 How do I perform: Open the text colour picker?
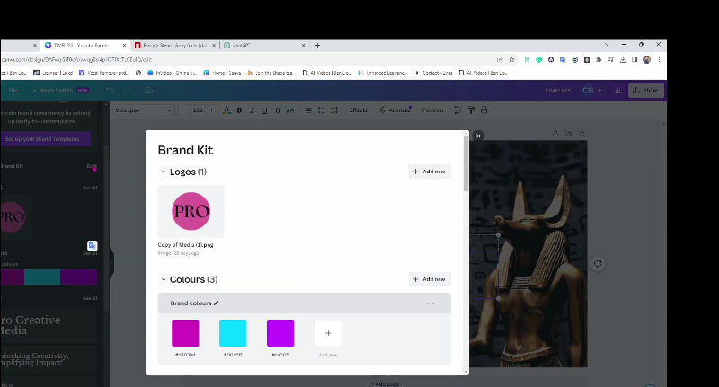coord(226,110)
